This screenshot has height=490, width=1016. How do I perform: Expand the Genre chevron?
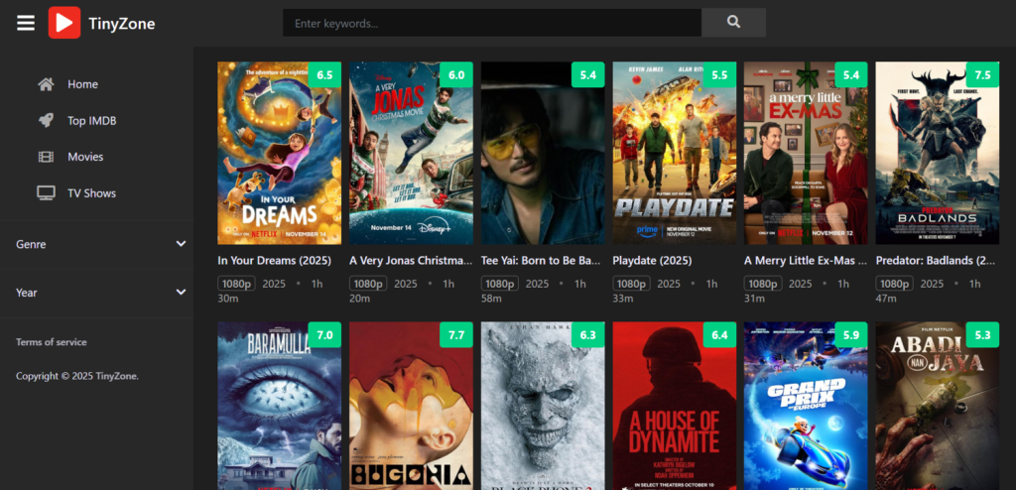[x=181, y=244]
